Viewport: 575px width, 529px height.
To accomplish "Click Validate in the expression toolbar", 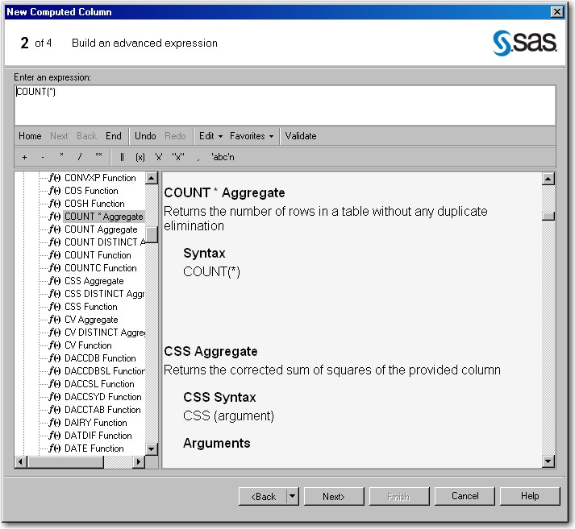I will click(x=301, y=136).
